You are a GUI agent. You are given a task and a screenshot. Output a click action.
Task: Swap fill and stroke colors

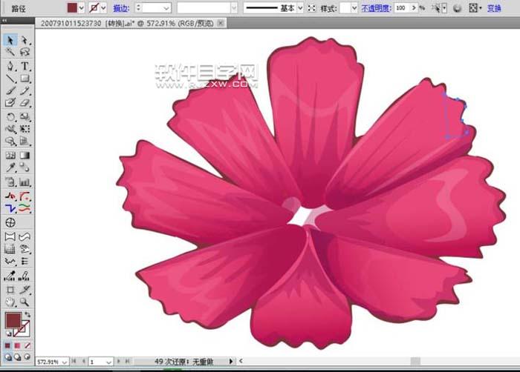28,314
